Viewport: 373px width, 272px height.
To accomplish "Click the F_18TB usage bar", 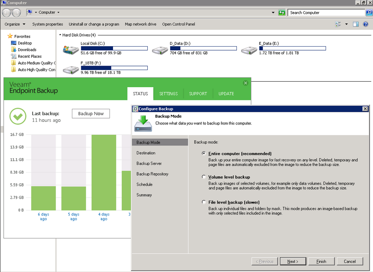I will pyautogui.click(x=114, y=68).
